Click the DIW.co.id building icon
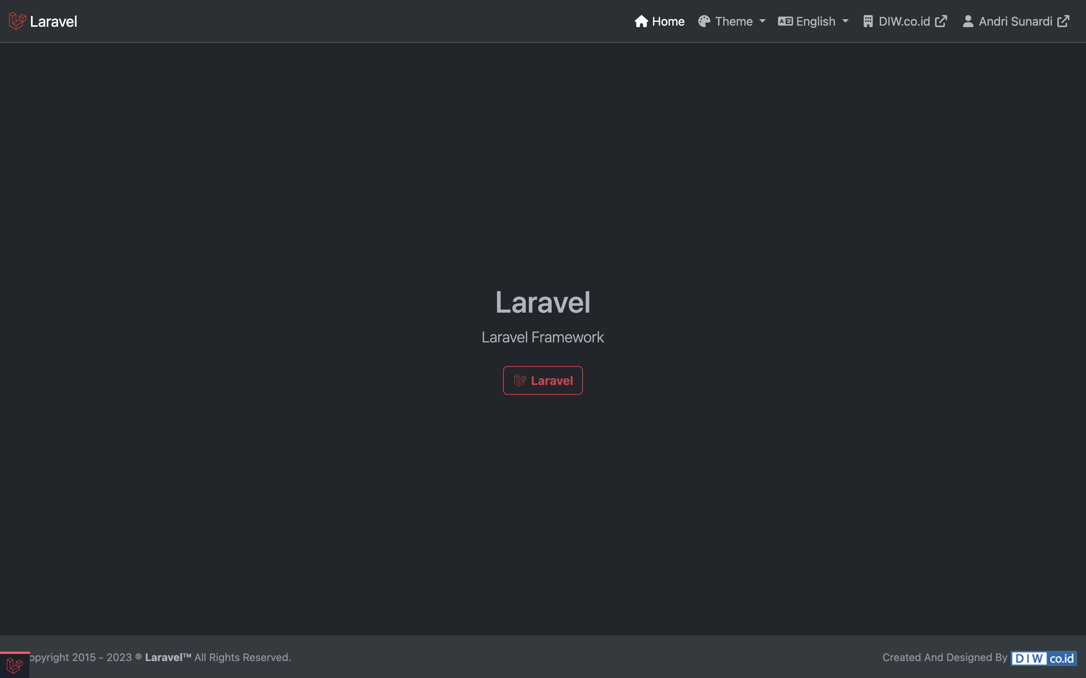The image size is (1086, 678). 868,21
